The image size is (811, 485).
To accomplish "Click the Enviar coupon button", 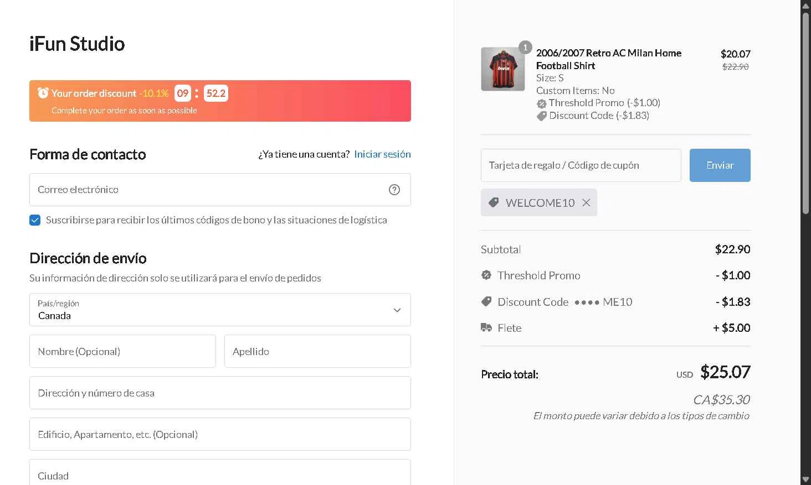I will click(720, 165).
